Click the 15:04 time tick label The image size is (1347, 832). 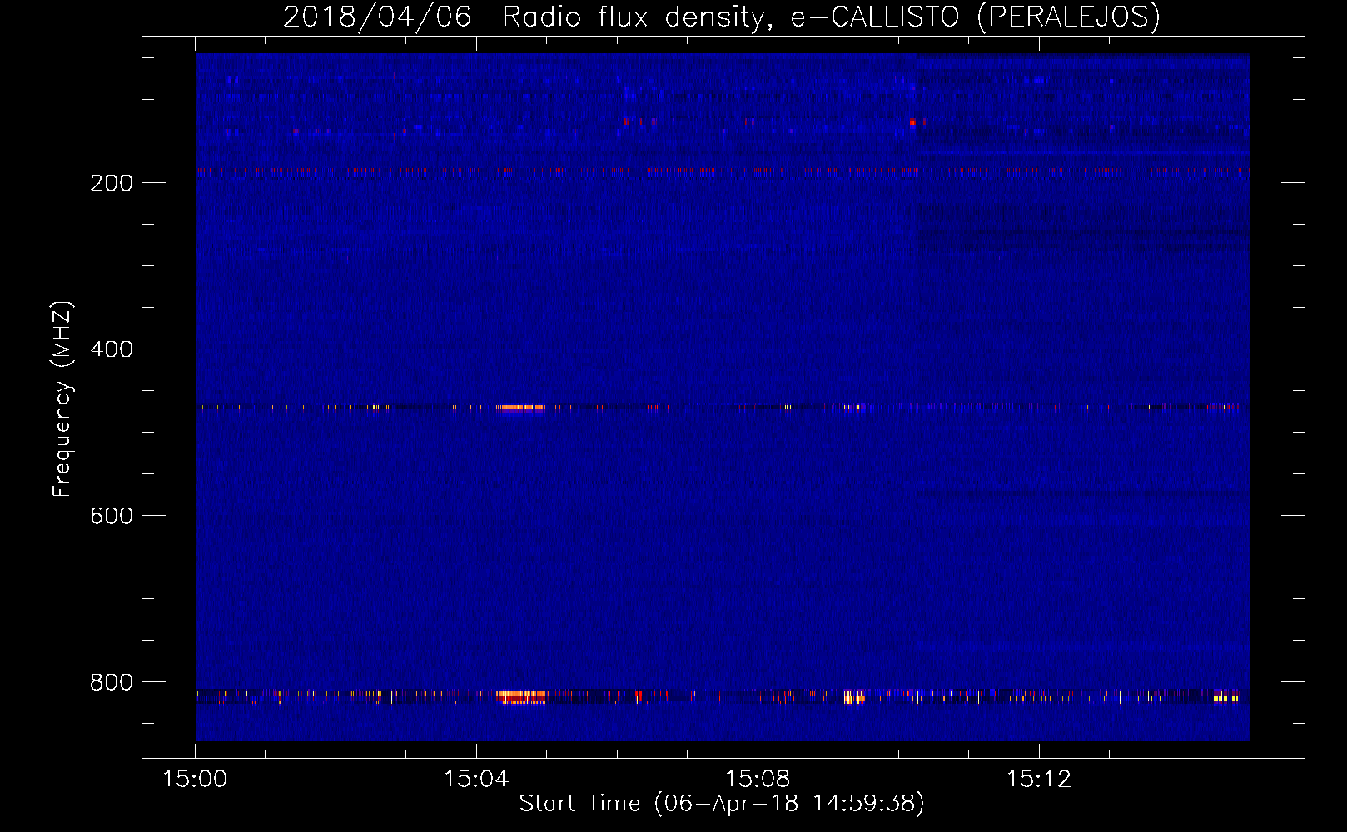[x=476, y=780]
